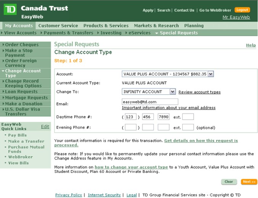Click Evening Phone prefix field
Image resolution: width=258 pixels, height=198 pixels.
point(148,127)
